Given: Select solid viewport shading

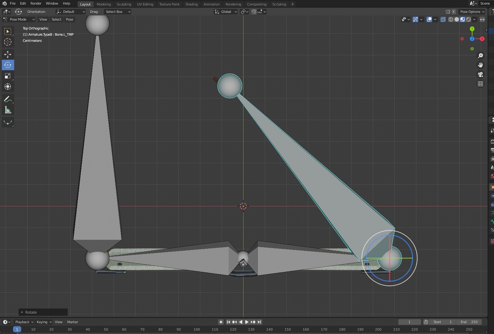Looking at the screenshot, I should 456,19.
